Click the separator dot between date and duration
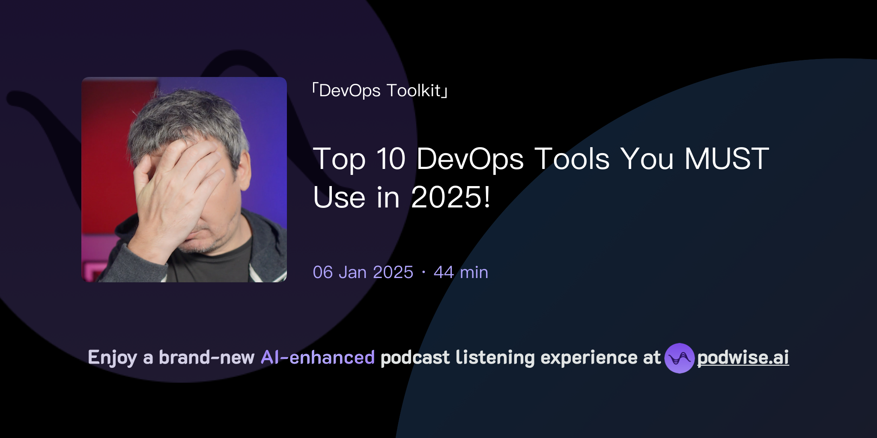 pos(423,272)
